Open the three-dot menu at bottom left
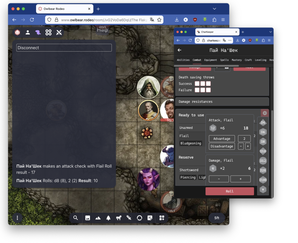The width and height of the screenshot is (298, 243). (17, 218)
